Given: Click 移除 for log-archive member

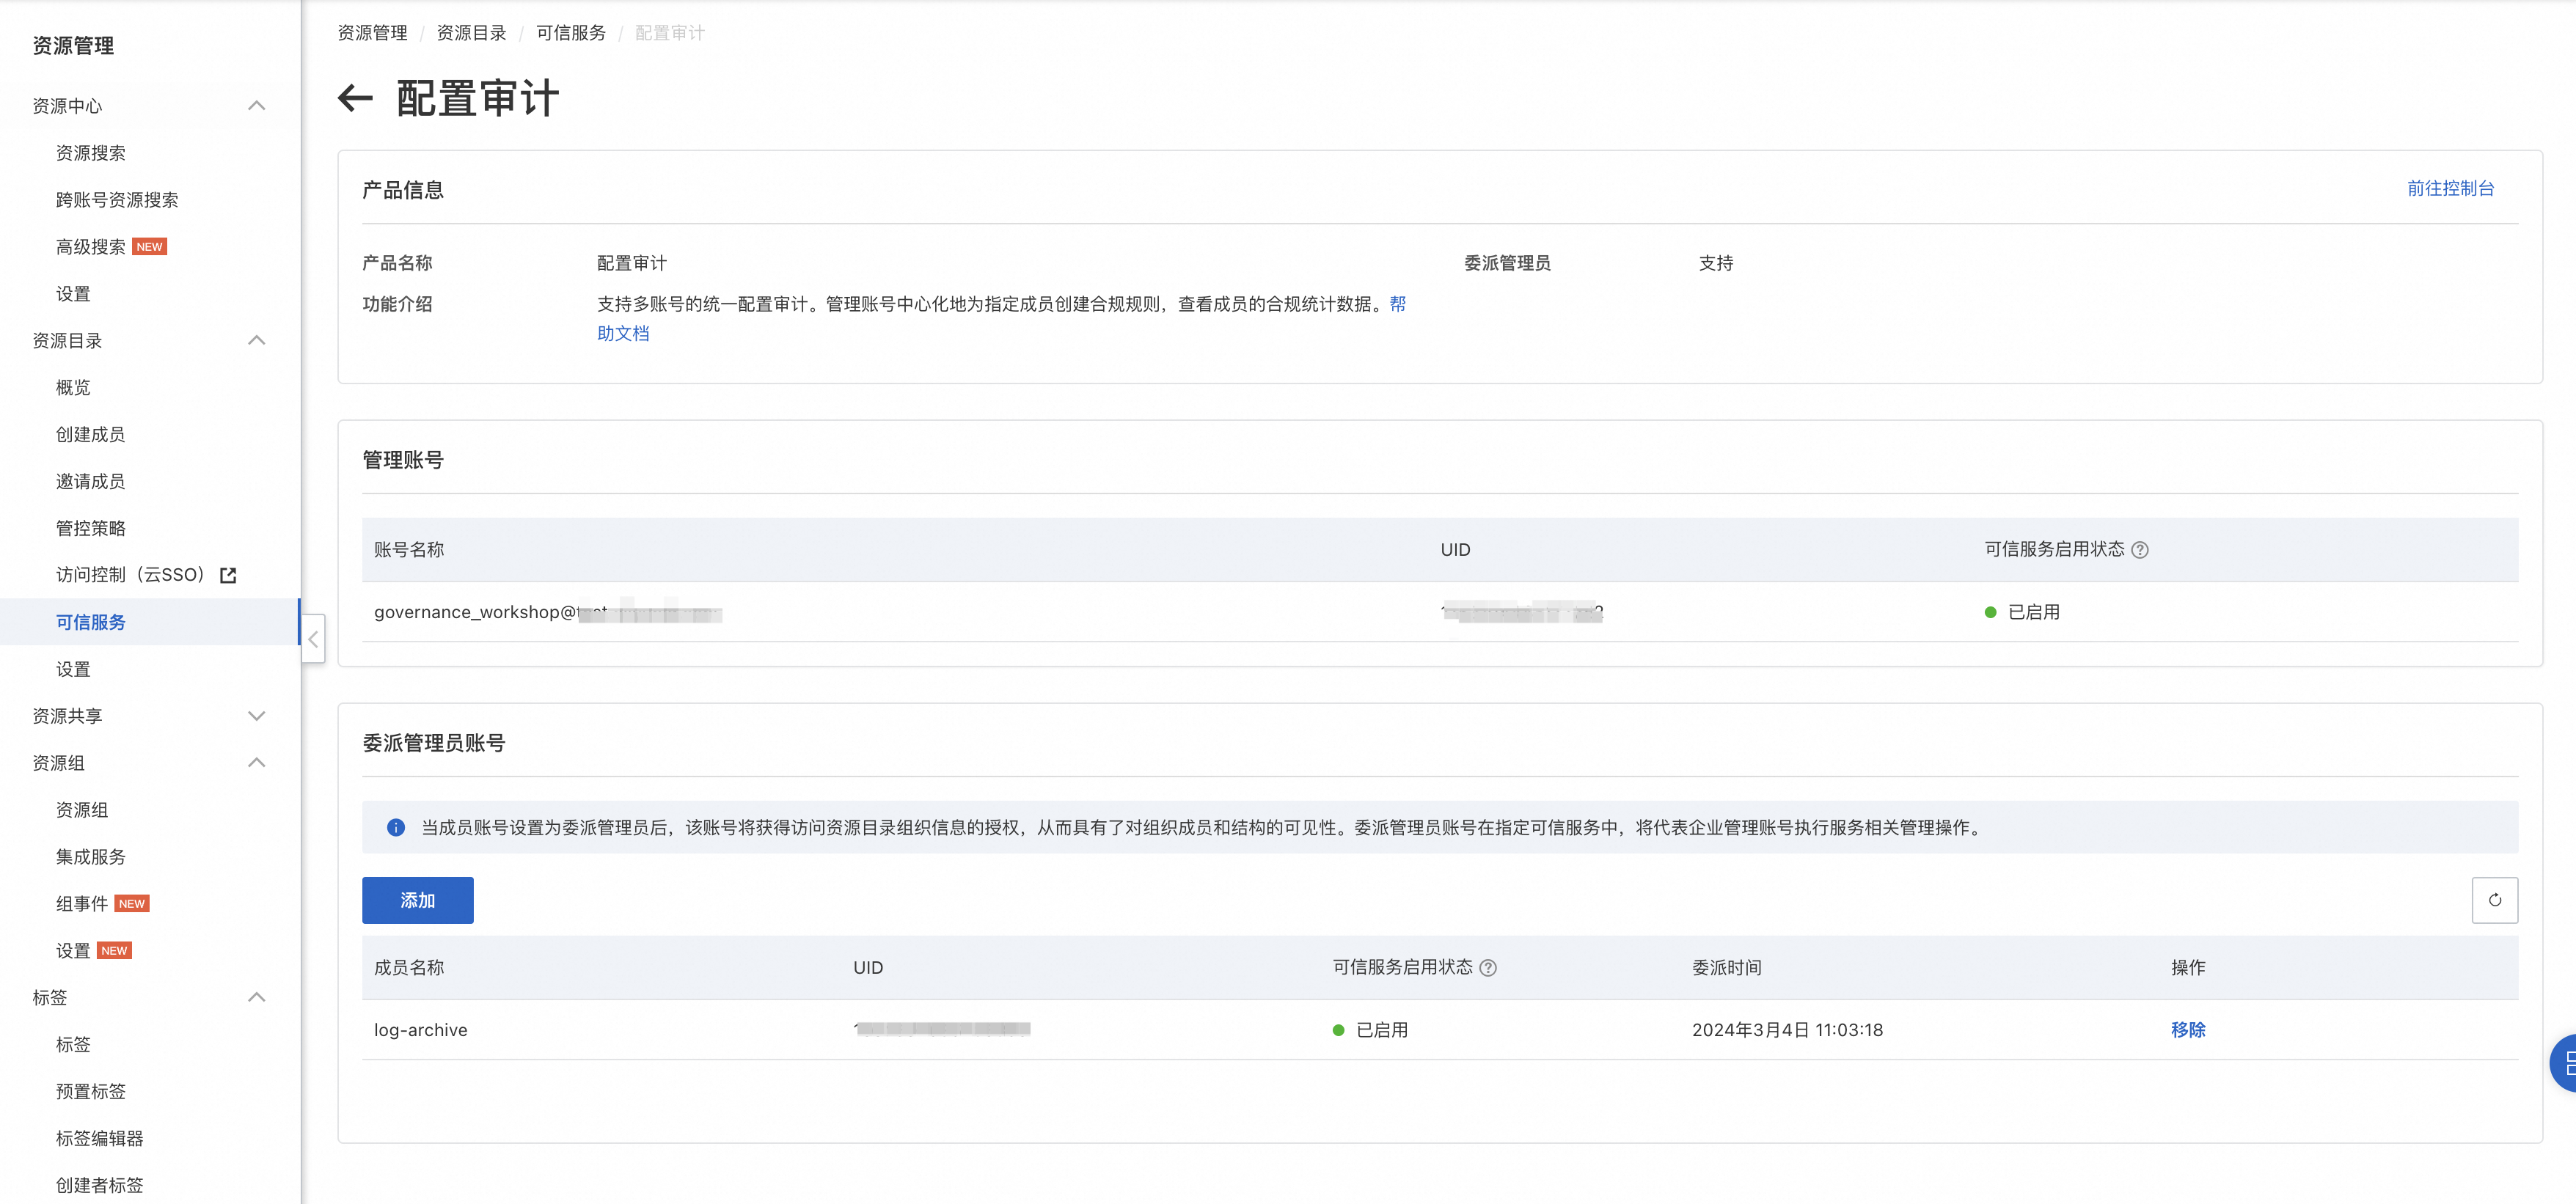Looking at the screenshot, I should (x=2187, y=1030).
